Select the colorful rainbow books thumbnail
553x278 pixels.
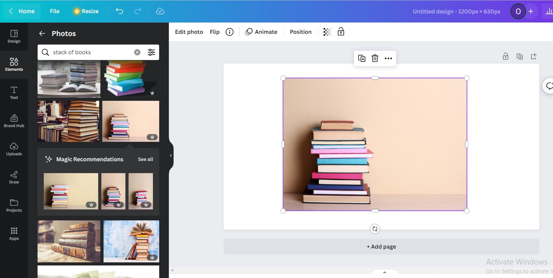[130, 78]
